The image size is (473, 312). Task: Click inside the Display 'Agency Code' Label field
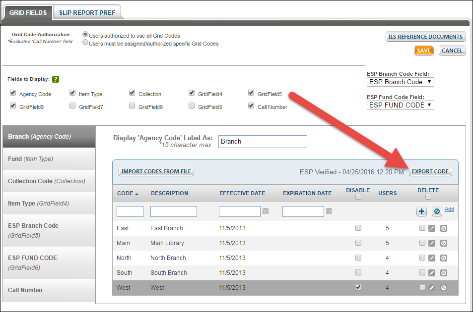tap(262, 141)
